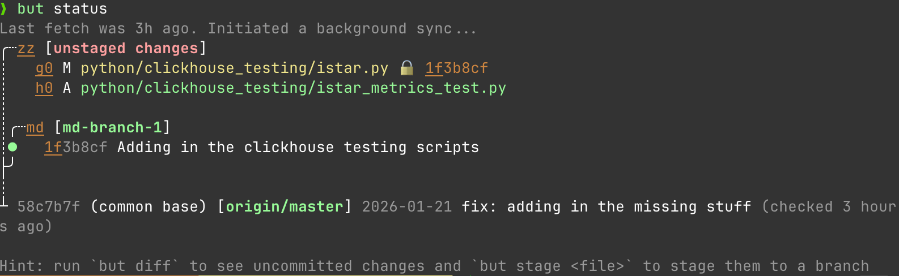Viewport: 899px width, 276px height.
Task: Click the 'but status' command text
Action: tap(62, 9)
